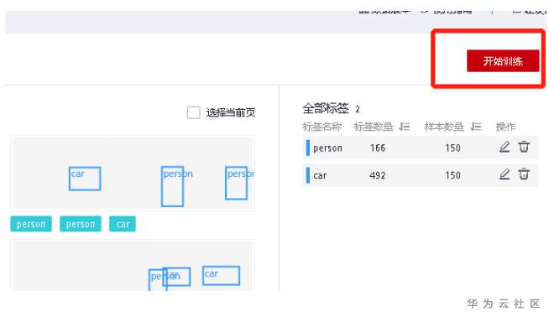Click the label count 166

(378, 148)
